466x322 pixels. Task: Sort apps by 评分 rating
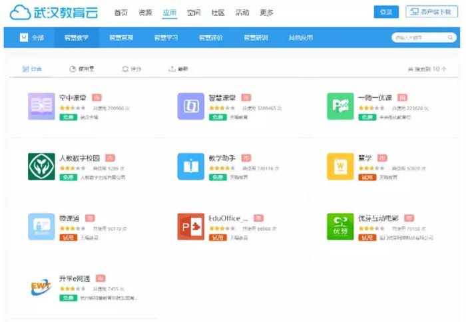[132, 69]
